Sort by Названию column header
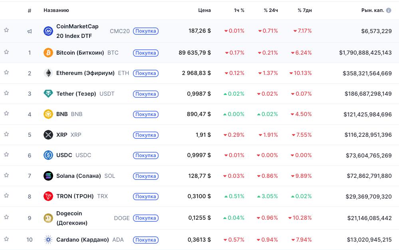Image resolution: width=399 pixels, height=250 pixels. click(56, 10)
